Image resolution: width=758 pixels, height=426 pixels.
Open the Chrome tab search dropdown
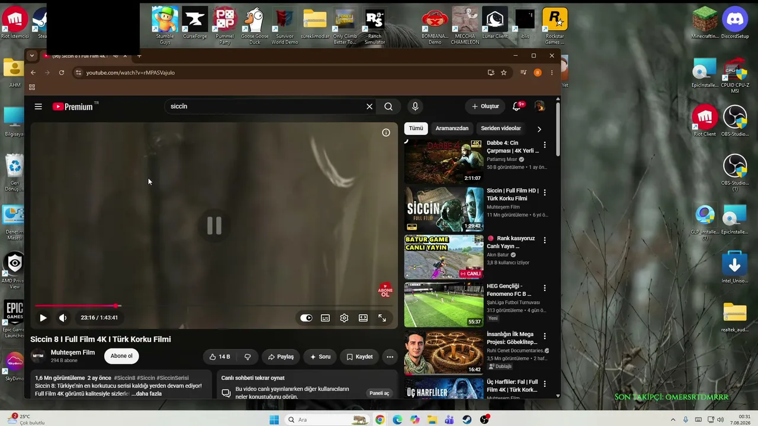pos(31,56)
